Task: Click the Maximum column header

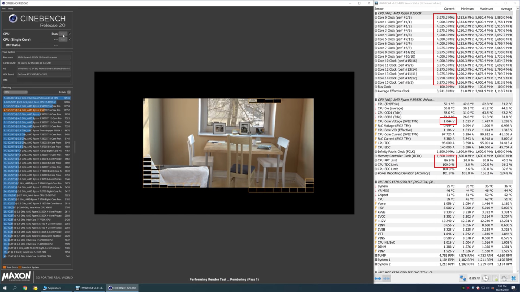Action: pyautogui.click(x=486, y=9)
